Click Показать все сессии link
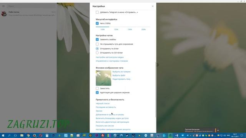 pos(105,126)
